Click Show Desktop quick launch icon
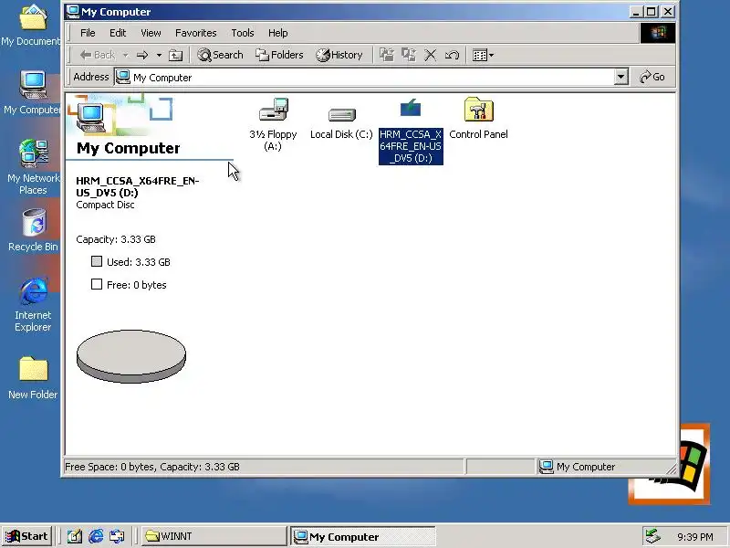The width and height of the screenshot is (730, 548). pyautogui.click(x=75, y=536)
